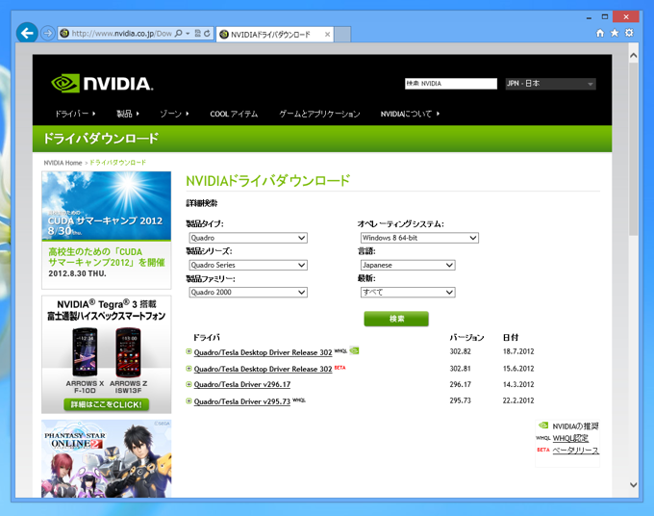Open the JPN - 日本 region dropdown
654x516 pixels.
(x=550, y=84)
